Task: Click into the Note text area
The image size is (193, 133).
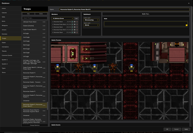Action: 146,24
